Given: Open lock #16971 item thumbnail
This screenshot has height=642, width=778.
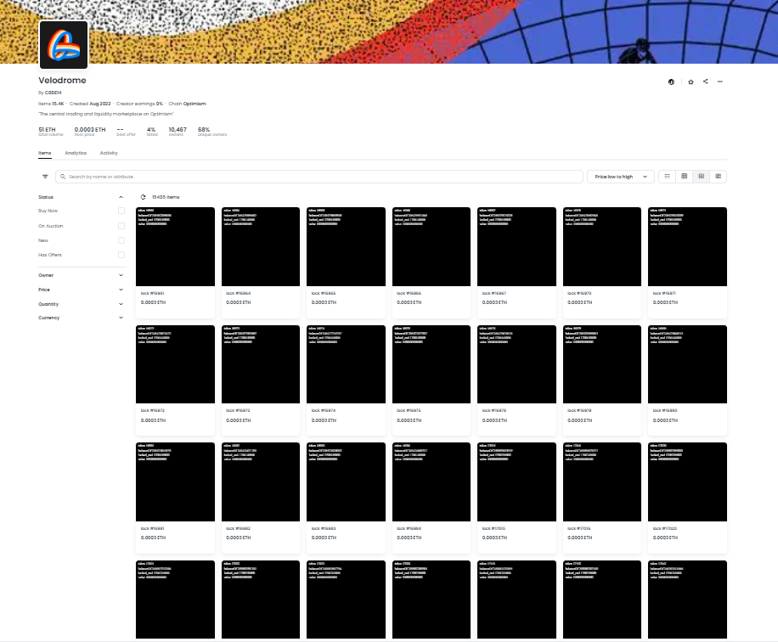Looking at the screenshot, I should click(687, 246).
